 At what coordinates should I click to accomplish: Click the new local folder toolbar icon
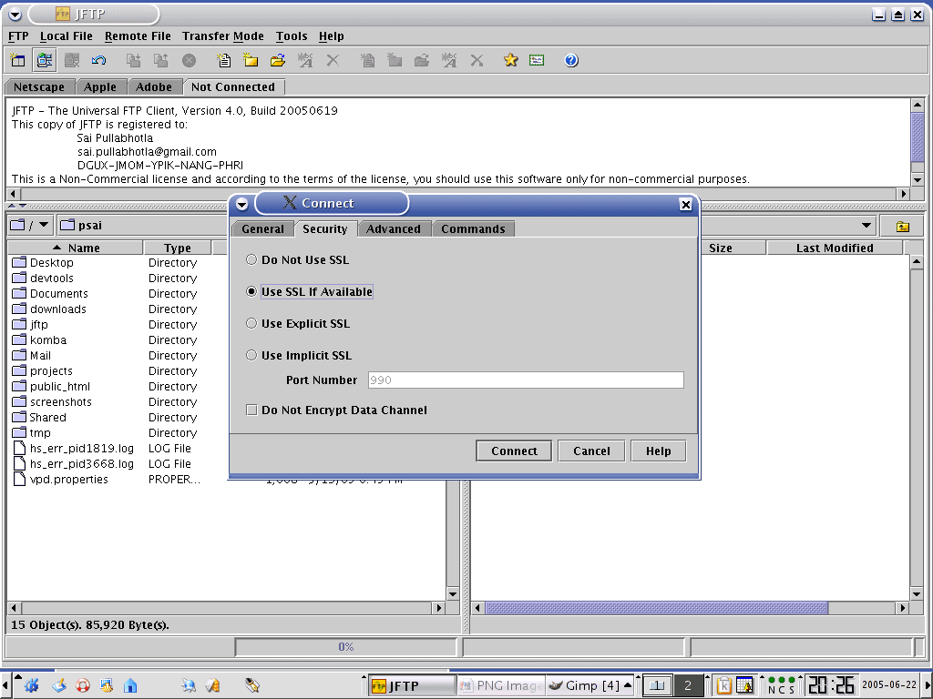pos(251,60)
